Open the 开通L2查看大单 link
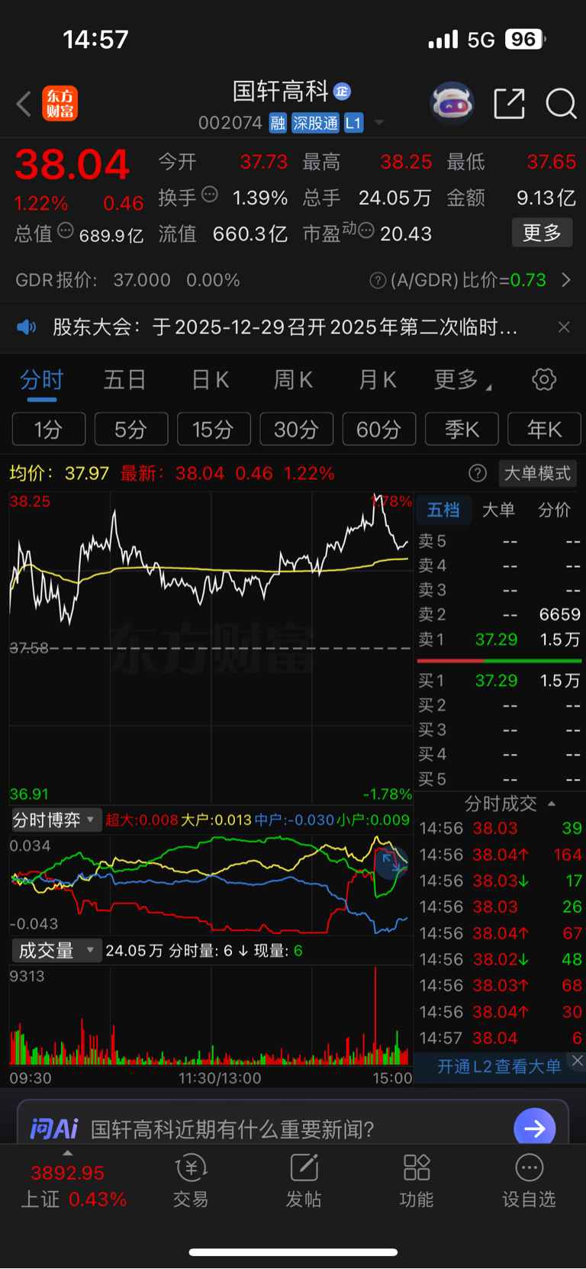Viewport: 586px width, 1269px height. click(x=499, y=1067)
